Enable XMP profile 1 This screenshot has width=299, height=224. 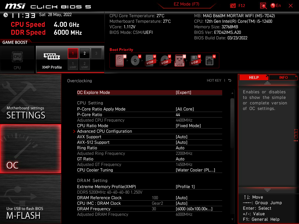(73, 53)
